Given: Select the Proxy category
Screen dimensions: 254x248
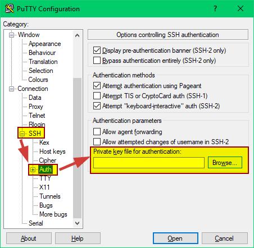Looking at the screenshot, I should pos(36,107).
